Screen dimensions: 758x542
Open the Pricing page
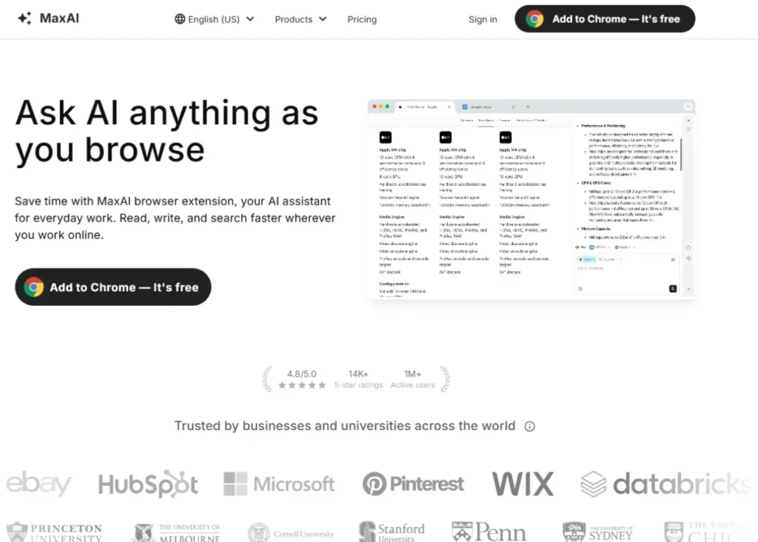362,19
